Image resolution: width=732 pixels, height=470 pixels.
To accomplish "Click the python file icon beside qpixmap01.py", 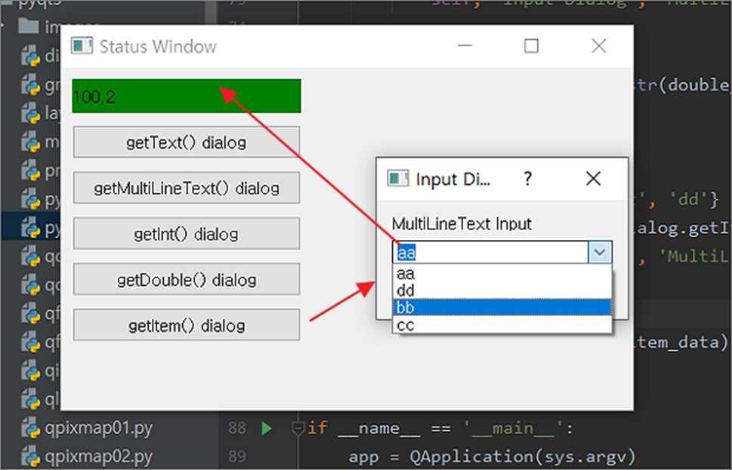I will tap(31, 429).
